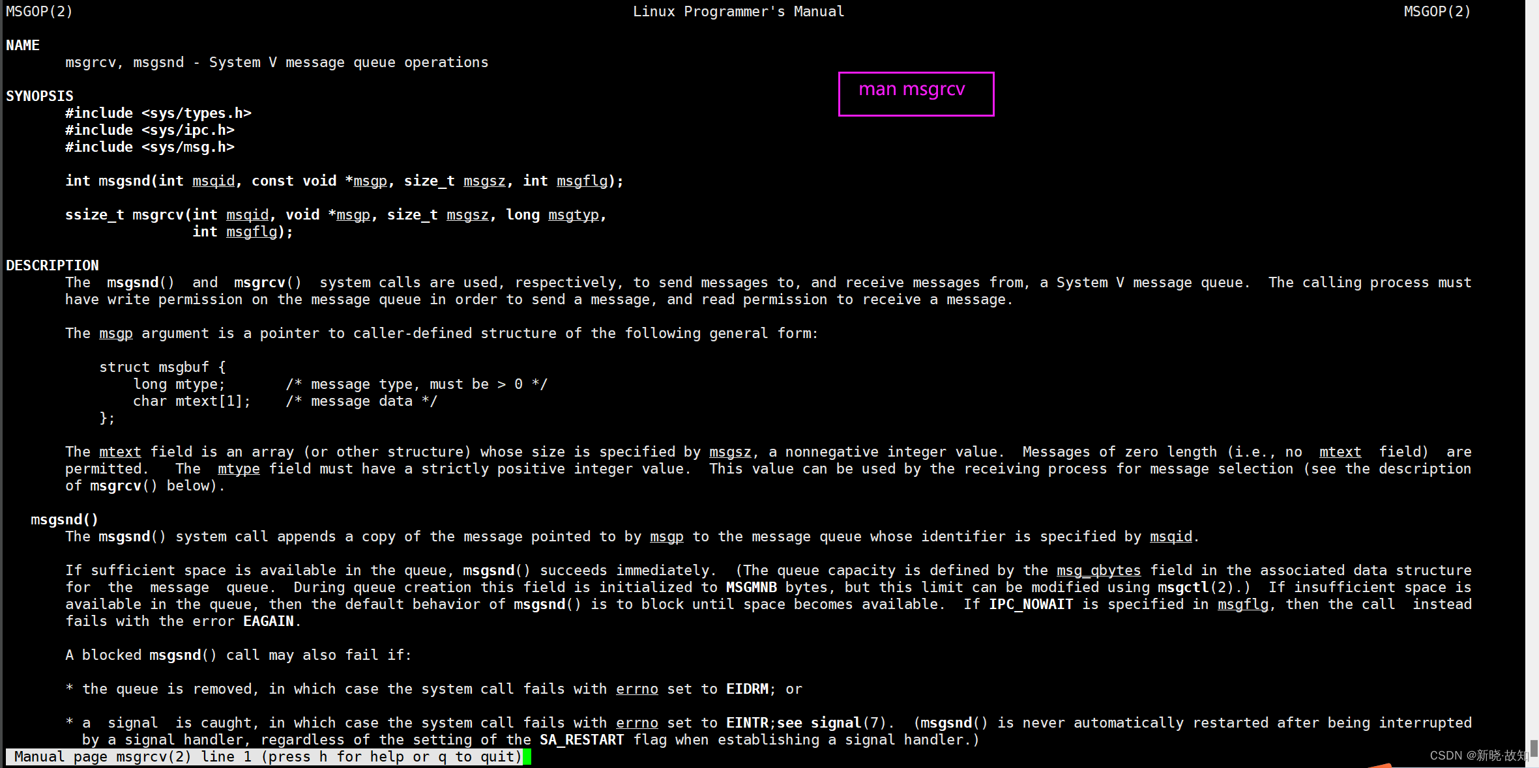The height and width of the screenshot is (768, 1539).
Task: Click the top-left MSGOP(2) header
Action: 39,11
